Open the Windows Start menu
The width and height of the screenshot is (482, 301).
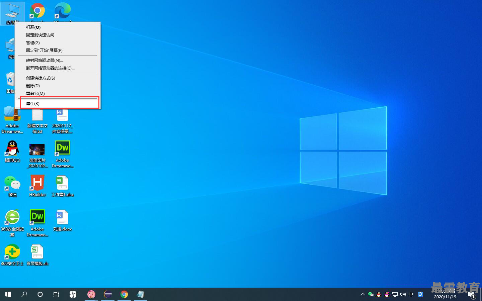click(x=8, y=294)
